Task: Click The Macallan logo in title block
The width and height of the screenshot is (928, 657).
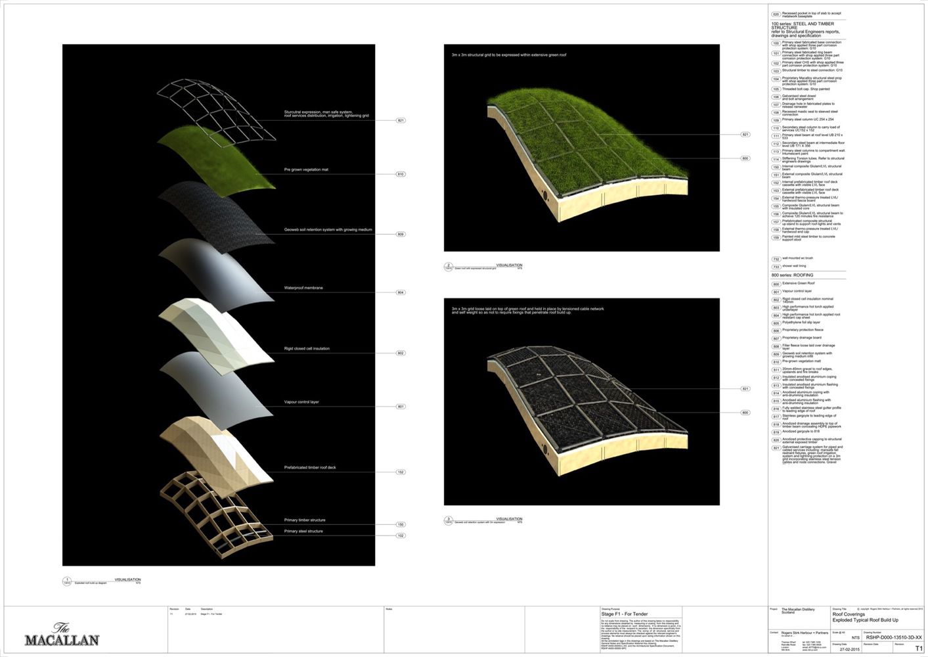Action: coord(62,635)
